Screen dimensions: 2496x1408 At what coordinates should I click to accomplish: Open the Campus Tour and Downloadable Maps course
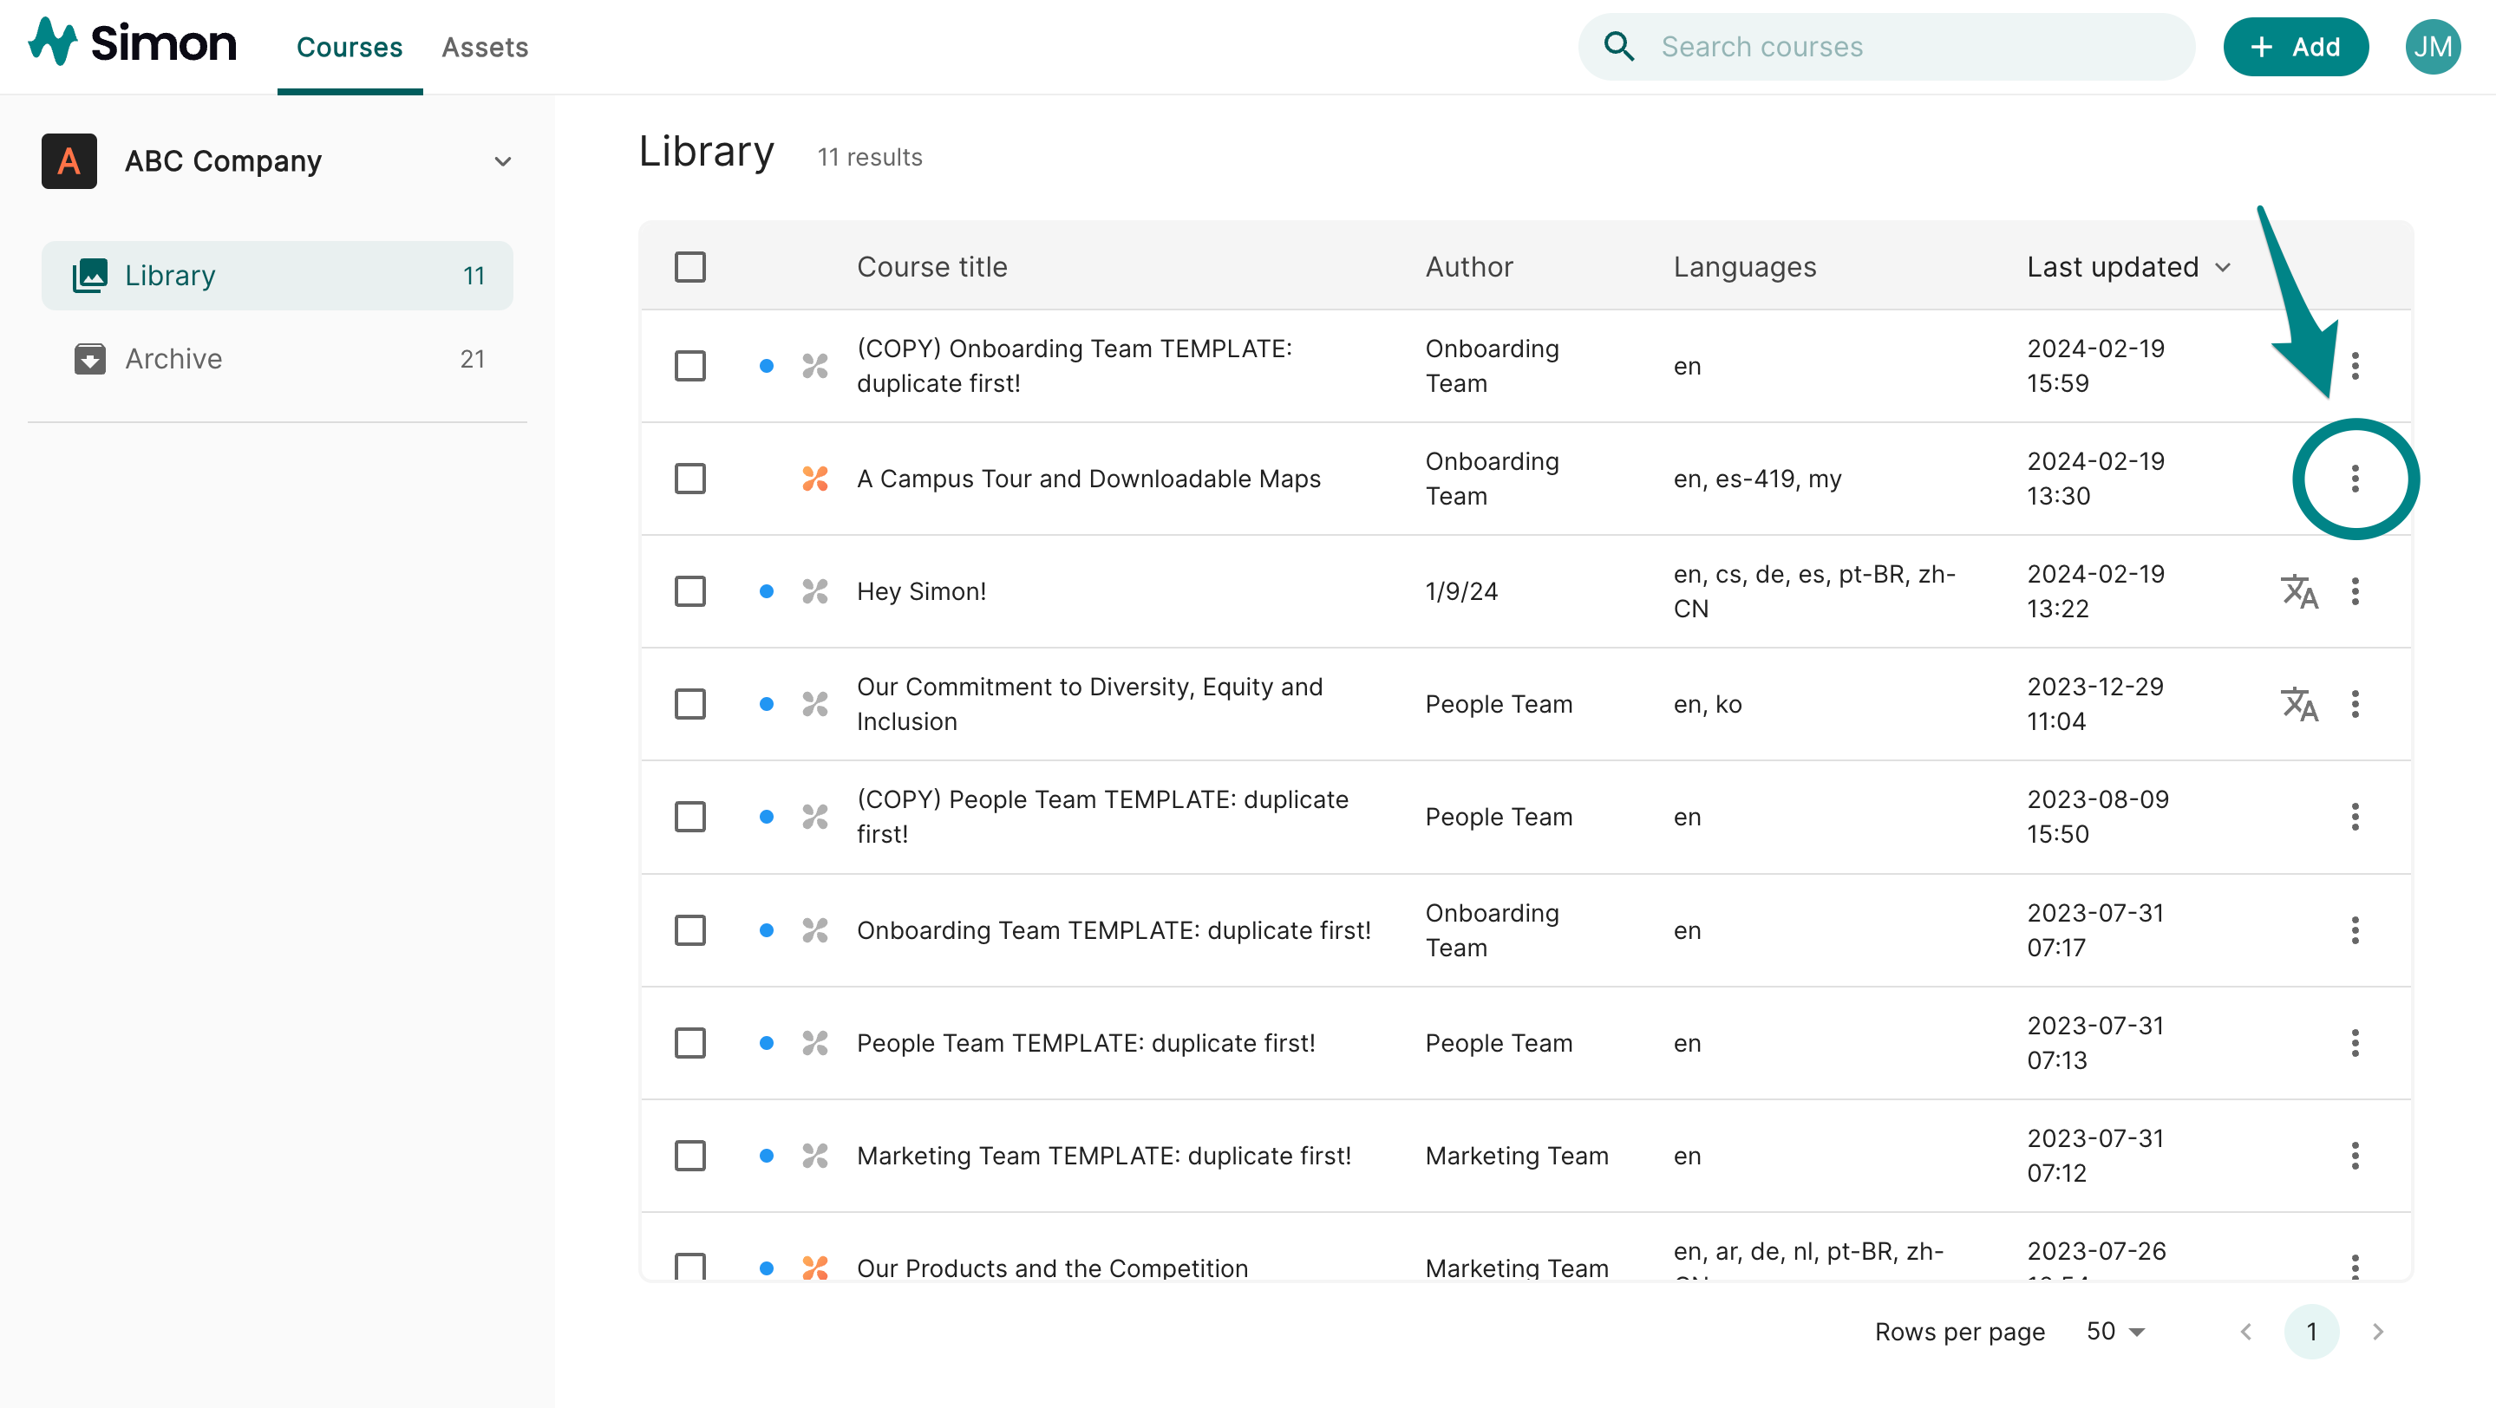coord(1088,479)
